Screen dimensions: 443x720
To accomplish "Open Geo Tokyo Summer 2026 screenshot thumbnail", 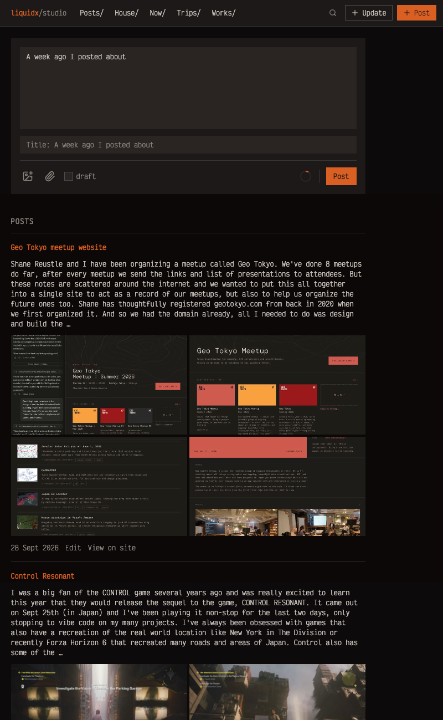I will (x=99, y=385).
